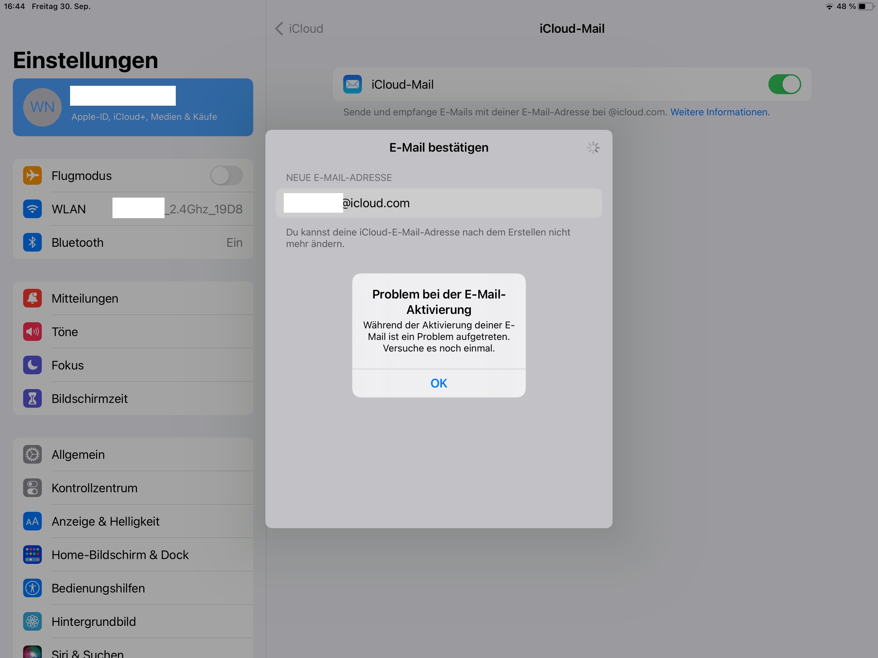Screen dimensions: 878x658
Task: Tap the Allgemein gear icon
Action: pyautogui.click(x=32, y=454)
